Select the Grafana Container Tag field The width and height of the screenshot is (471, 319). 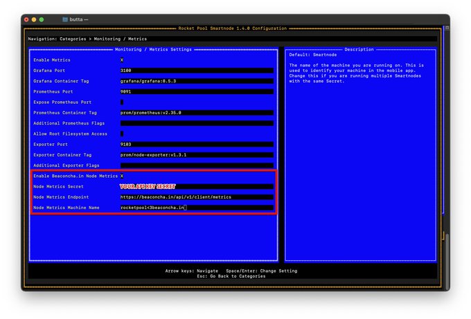point(197,81)
